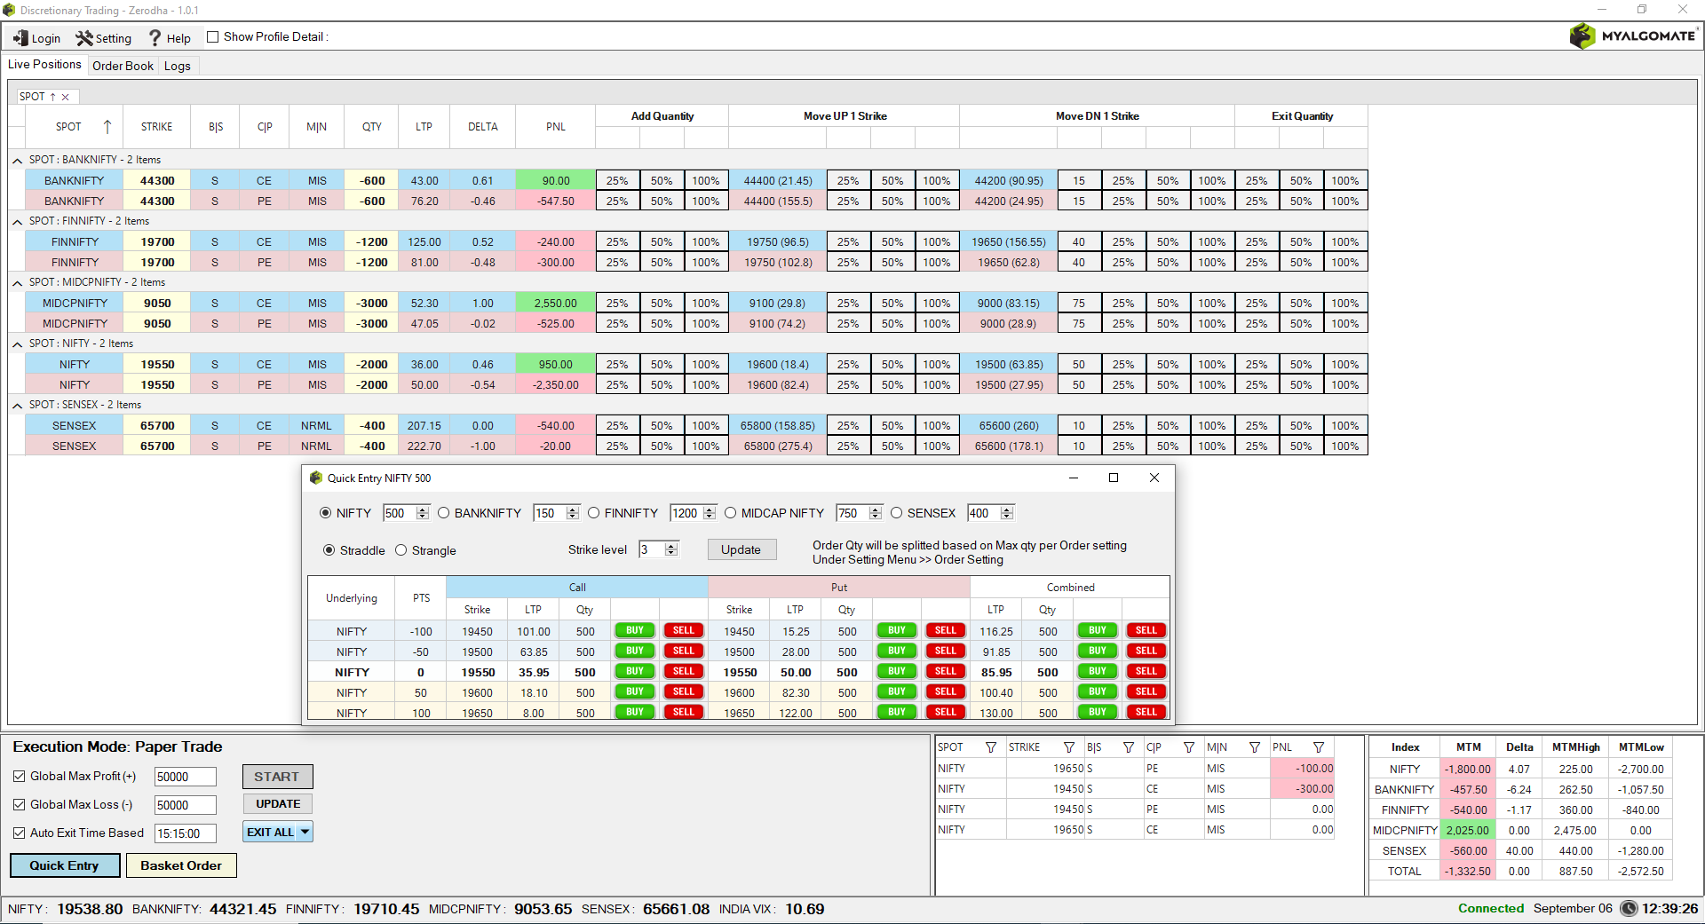The width and height of the screenshot is (1705, 924).
Task: Collapse the SPOT : FINNIFTY group
Action: point(18,222)
